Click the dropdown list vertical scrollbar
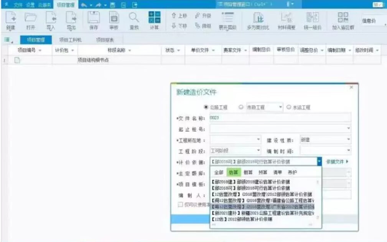Viewport: 387px width, 242px height. point(317,199)
